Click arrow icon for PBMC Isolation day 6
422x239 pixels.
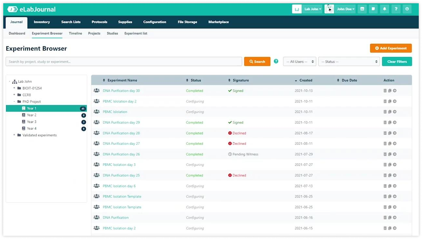(395, 186)
